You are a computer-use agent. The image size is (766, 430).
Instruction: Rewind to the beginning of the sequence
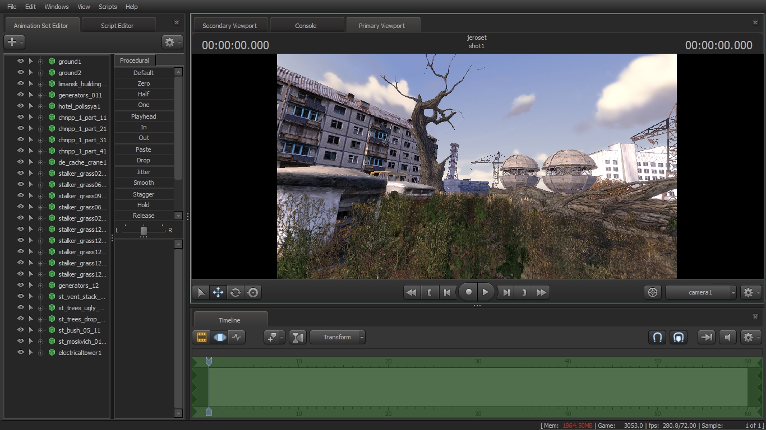[412, 292]
